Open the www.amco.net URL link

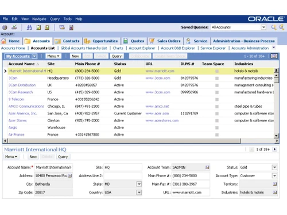point(157,107)
